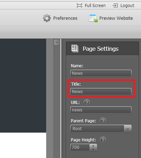The width and height of the screenshot is (141, 158).
Task: Click the help icon beside Page Height
Action: click(103, 140)
